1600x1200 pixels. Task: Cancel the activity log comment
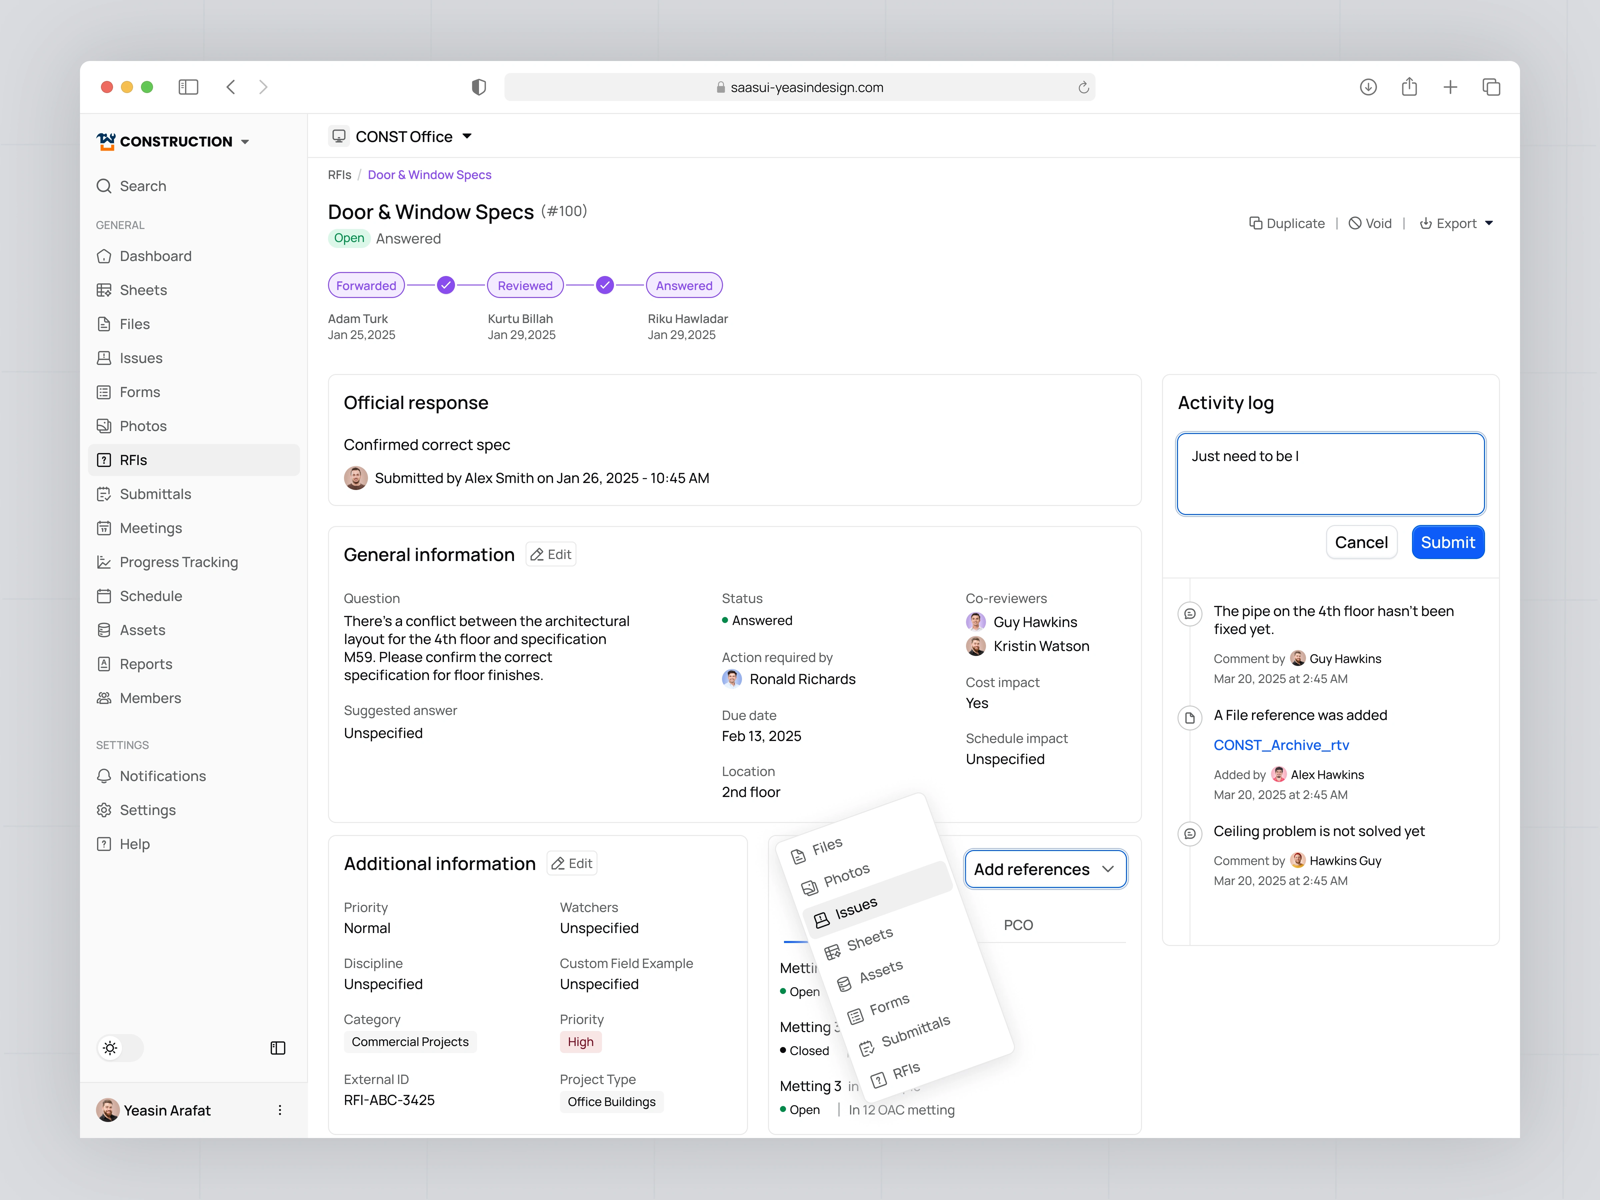click(x=1361, y=542)
